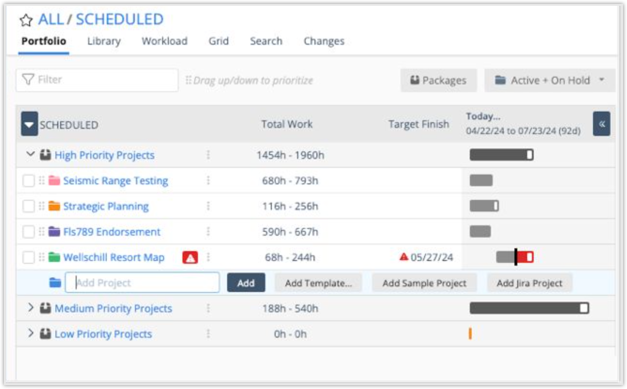Image resolution: width=627 pixels, height=389 pixels.
Task: Click the red alert icon on Wellschill Resort Map
Action: coord(190,258)
